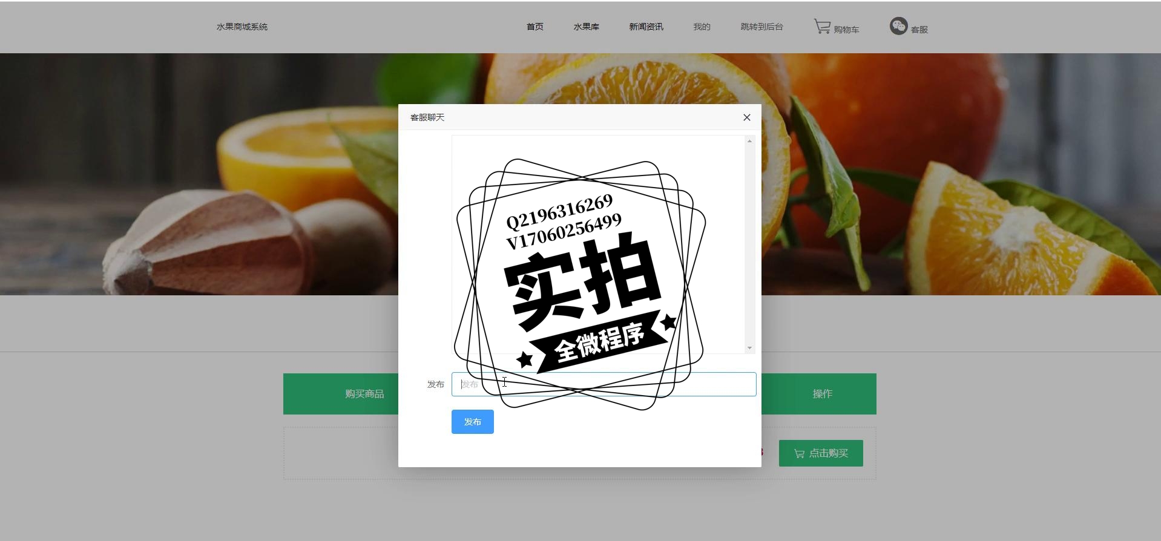Viewport: 1161px width, 541px height.
Task: Click the 水果商城系统 site title
Action: pos(242,27)
